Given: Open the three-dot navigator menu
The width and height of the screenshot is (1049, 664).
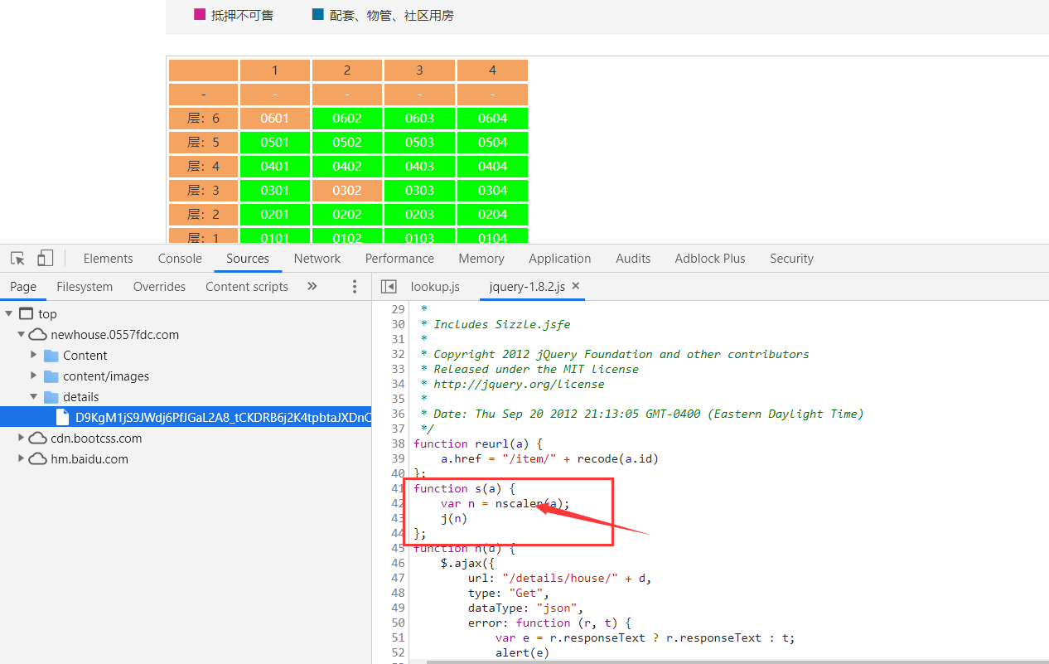Looking at the screenshot, I should pos(355,287).
